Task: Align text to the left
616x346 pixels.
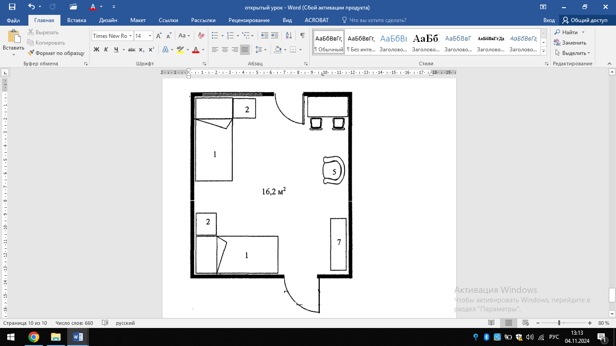Action: [x=215, y=50]
